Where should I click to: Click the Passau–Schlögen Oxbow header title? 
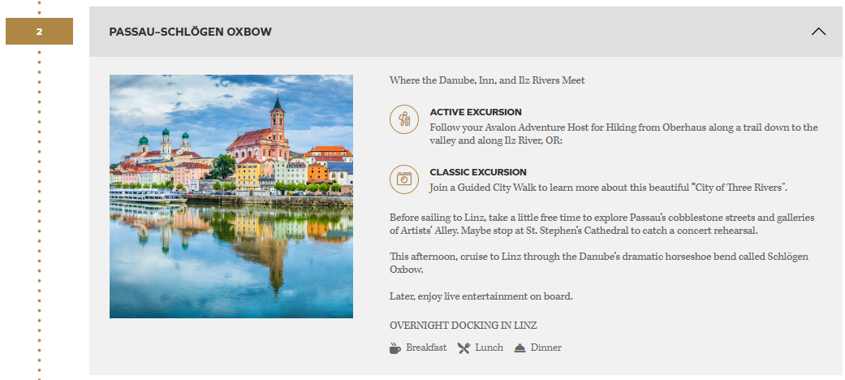click(190, 32)
